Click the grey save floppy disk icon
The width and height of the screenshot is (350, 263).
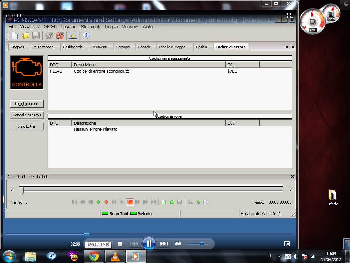pos(36,36)
